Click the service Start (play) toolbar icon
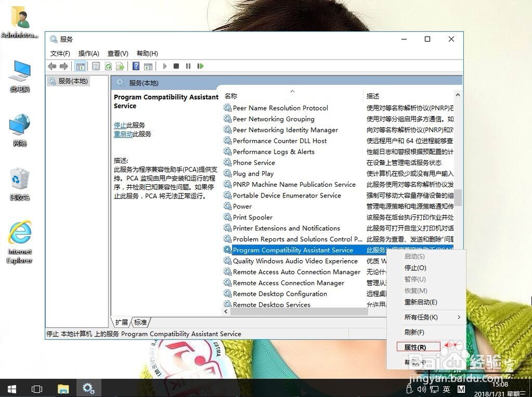 coord(165,66)
